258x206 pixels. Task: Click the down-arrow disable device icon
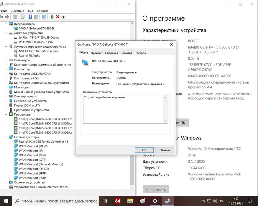pos(63,17)
